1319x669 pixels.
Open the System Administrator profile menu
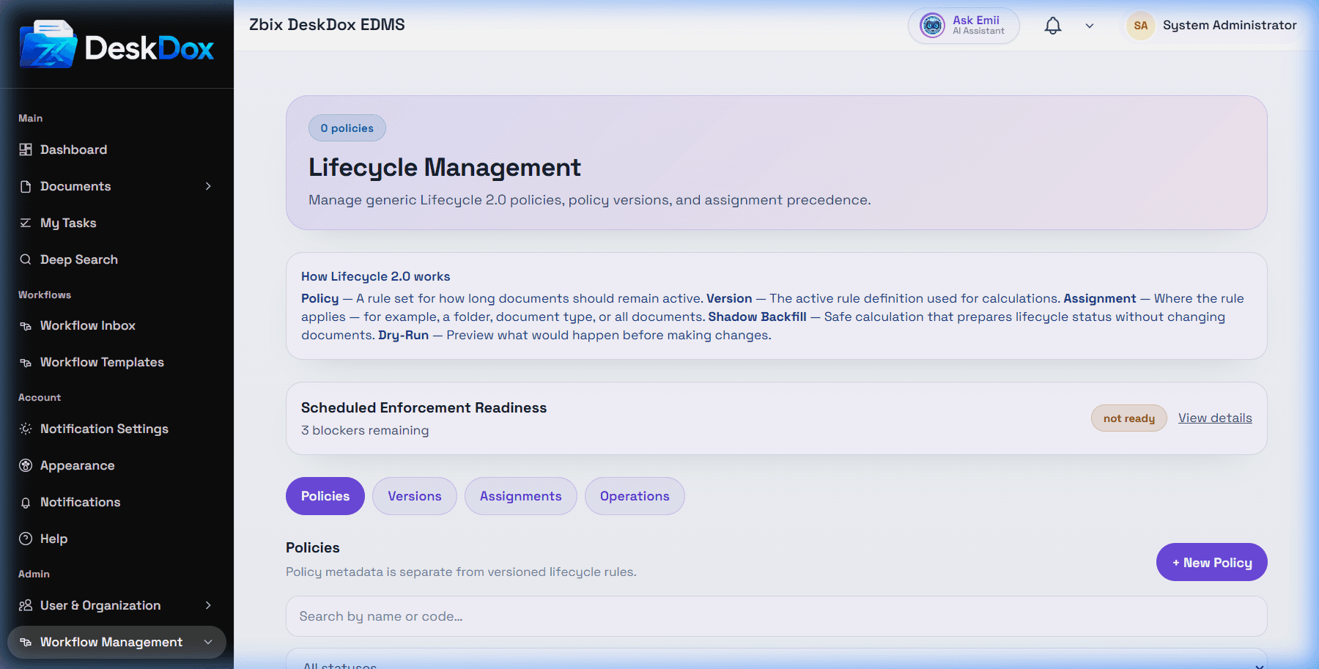click(x=1212, y=26)
